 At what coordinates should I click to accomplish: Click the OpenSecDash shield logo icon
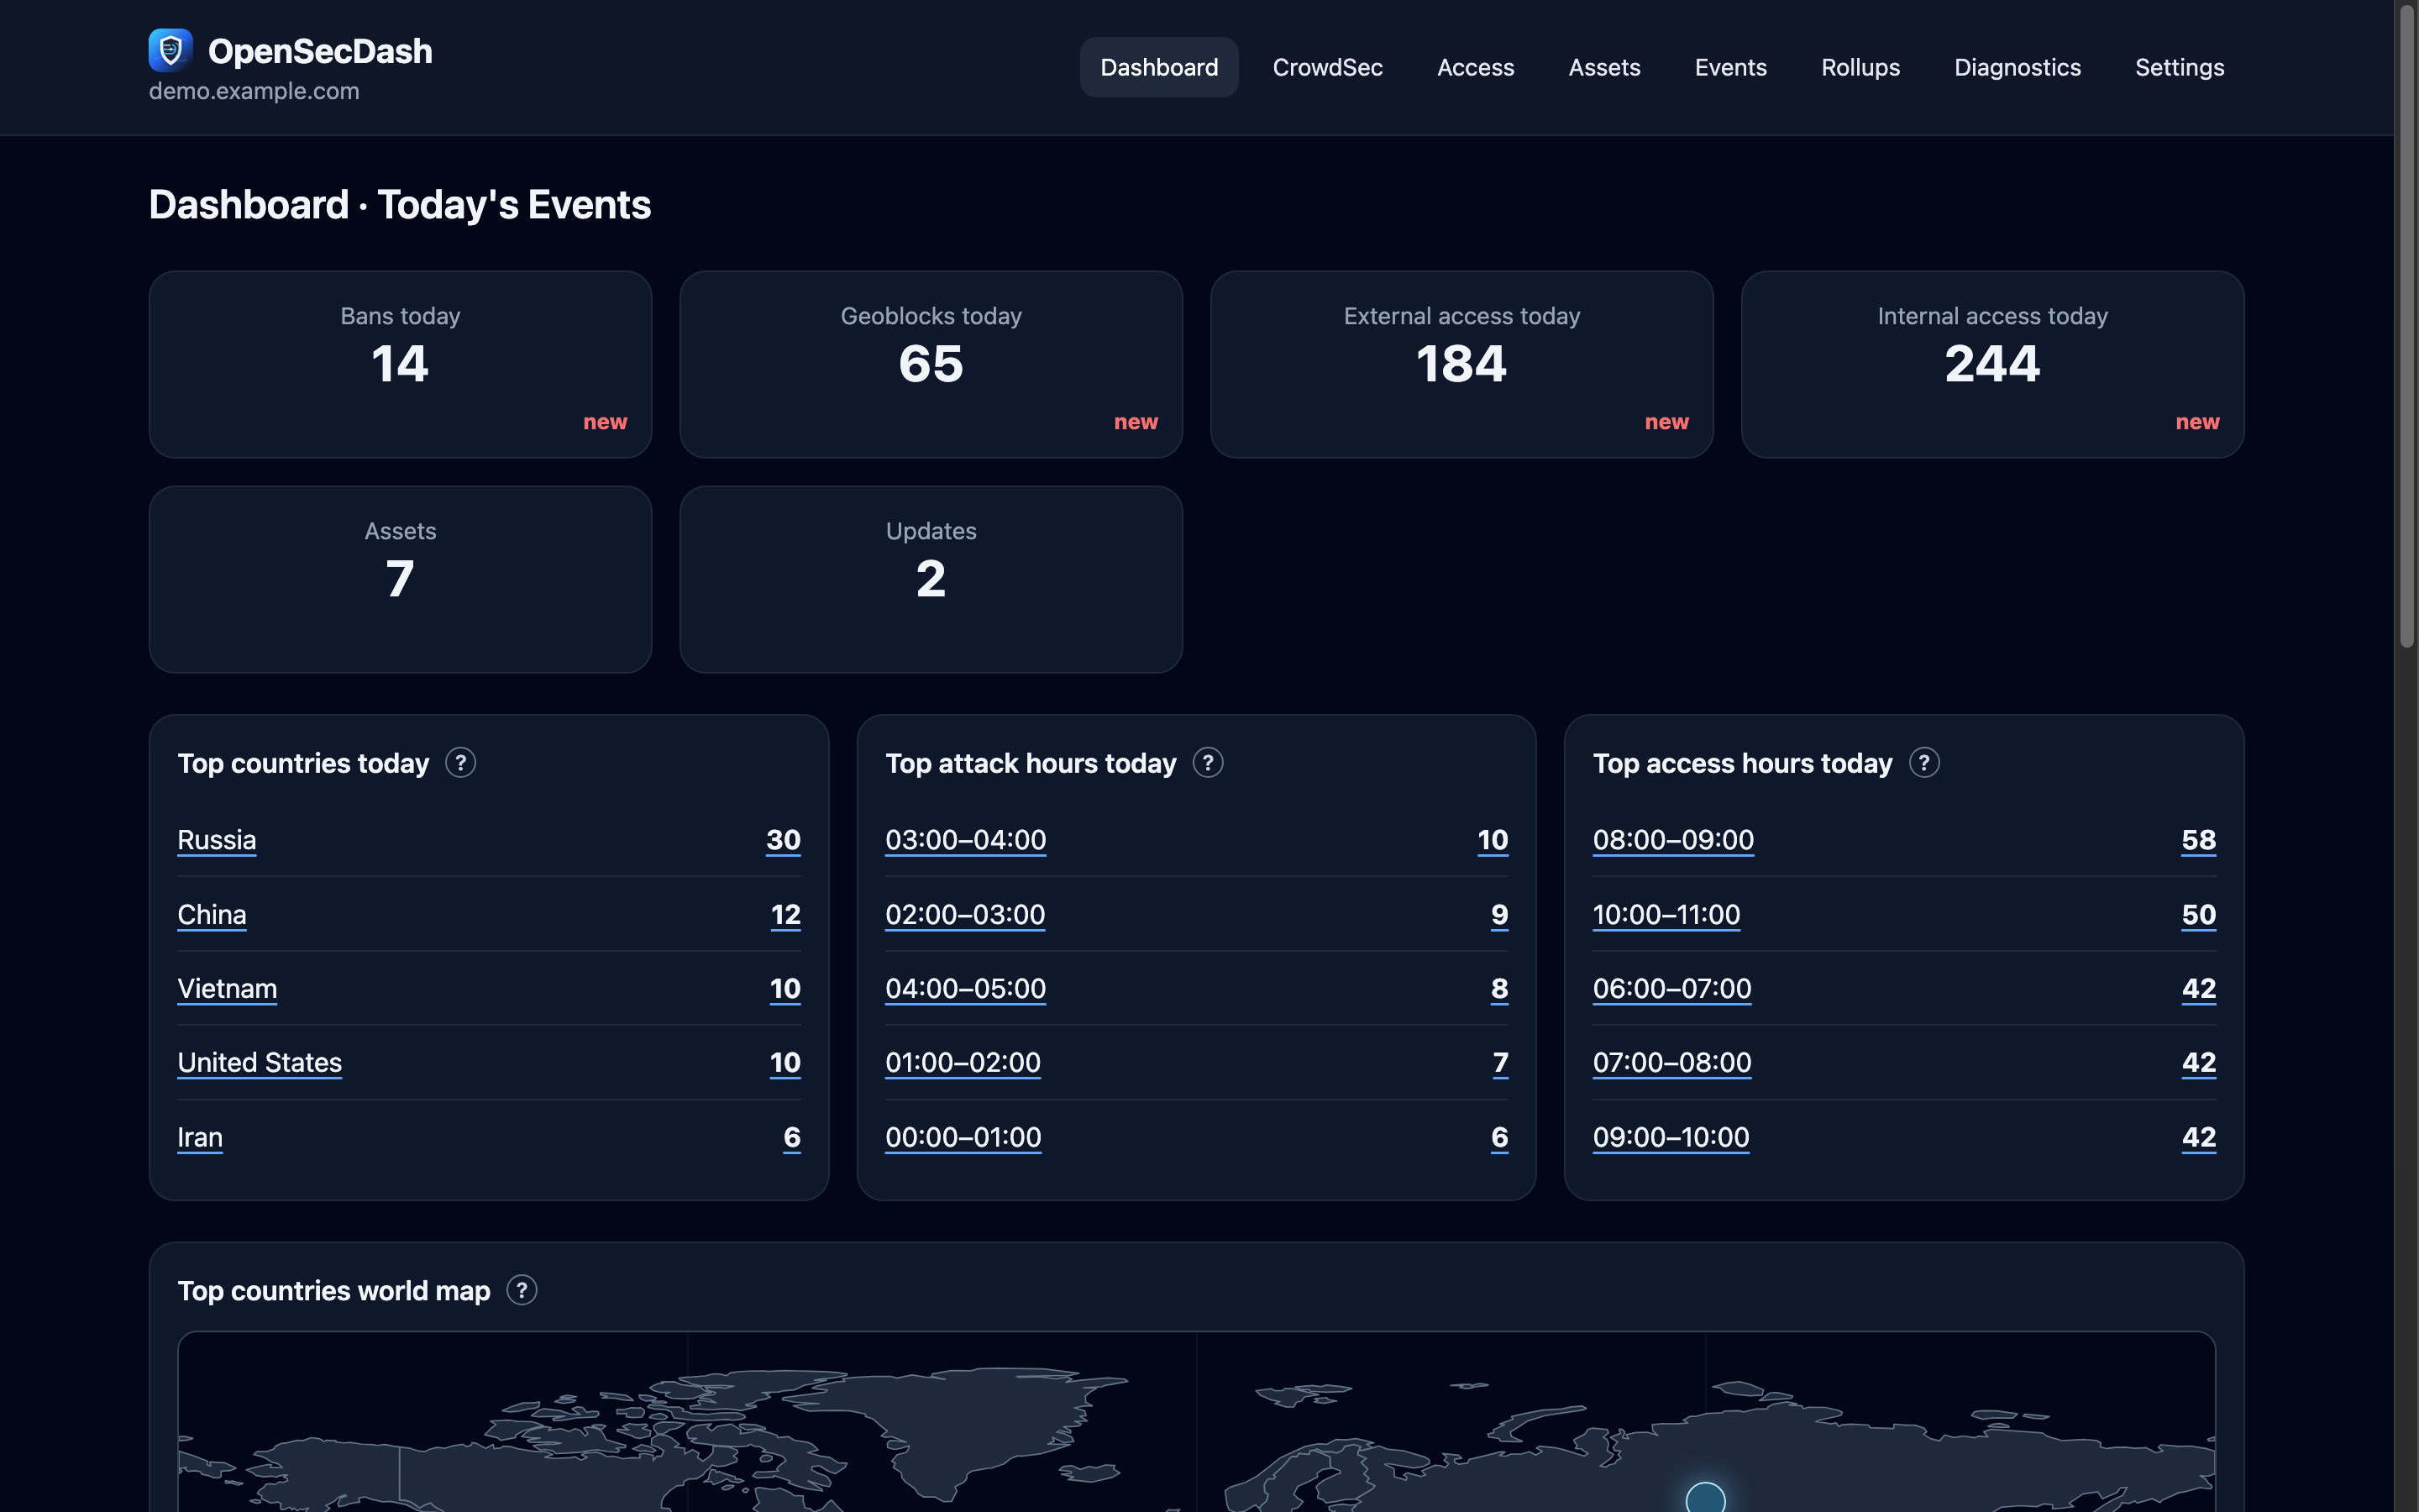coord(170,50)
